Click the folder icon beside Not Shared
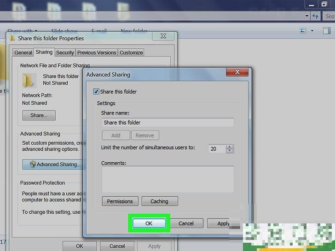This screenshot has width=335, height=251. pyautogui.click(x=29, y=80)
